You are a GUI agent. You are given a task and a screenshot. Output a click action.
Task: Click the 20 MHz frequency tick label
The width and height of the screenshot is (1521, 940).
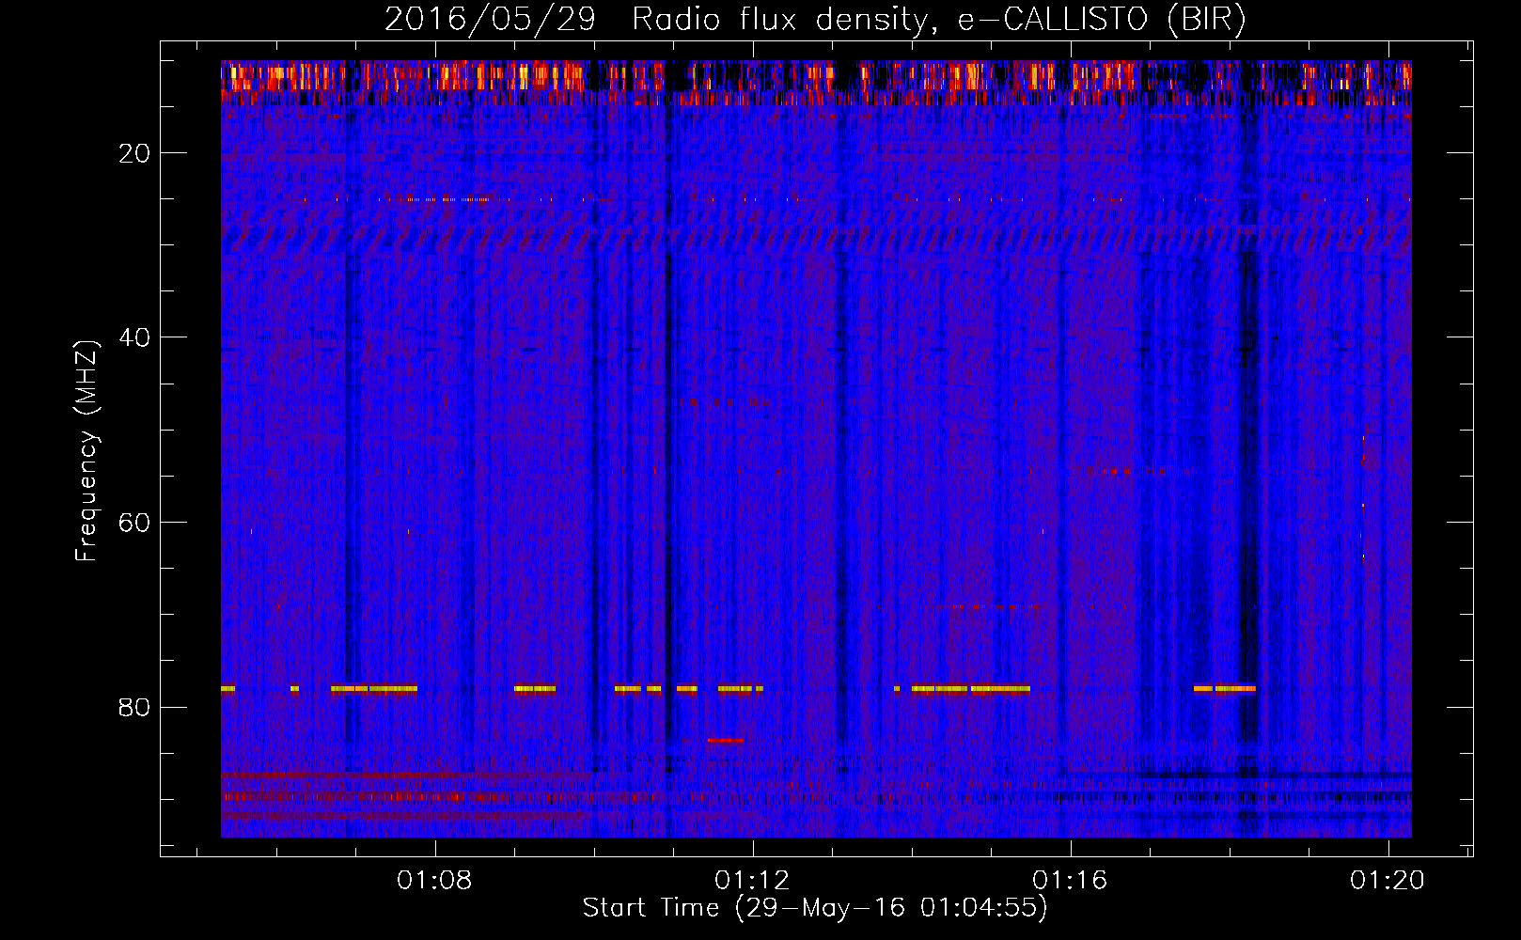coord(134,153)
